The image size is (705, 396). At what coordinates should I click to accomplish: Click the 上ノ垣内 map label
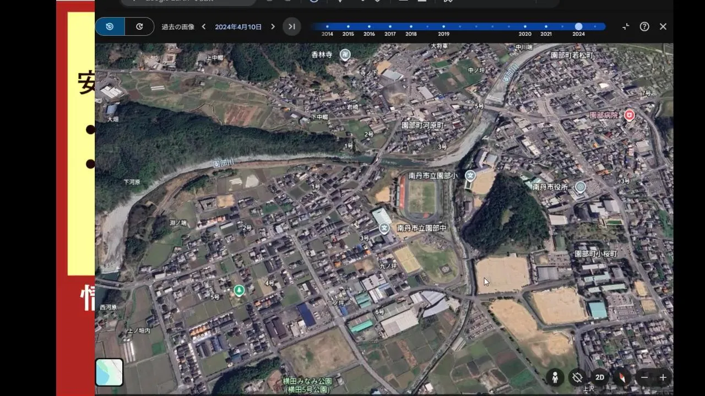tap(139, 331)
